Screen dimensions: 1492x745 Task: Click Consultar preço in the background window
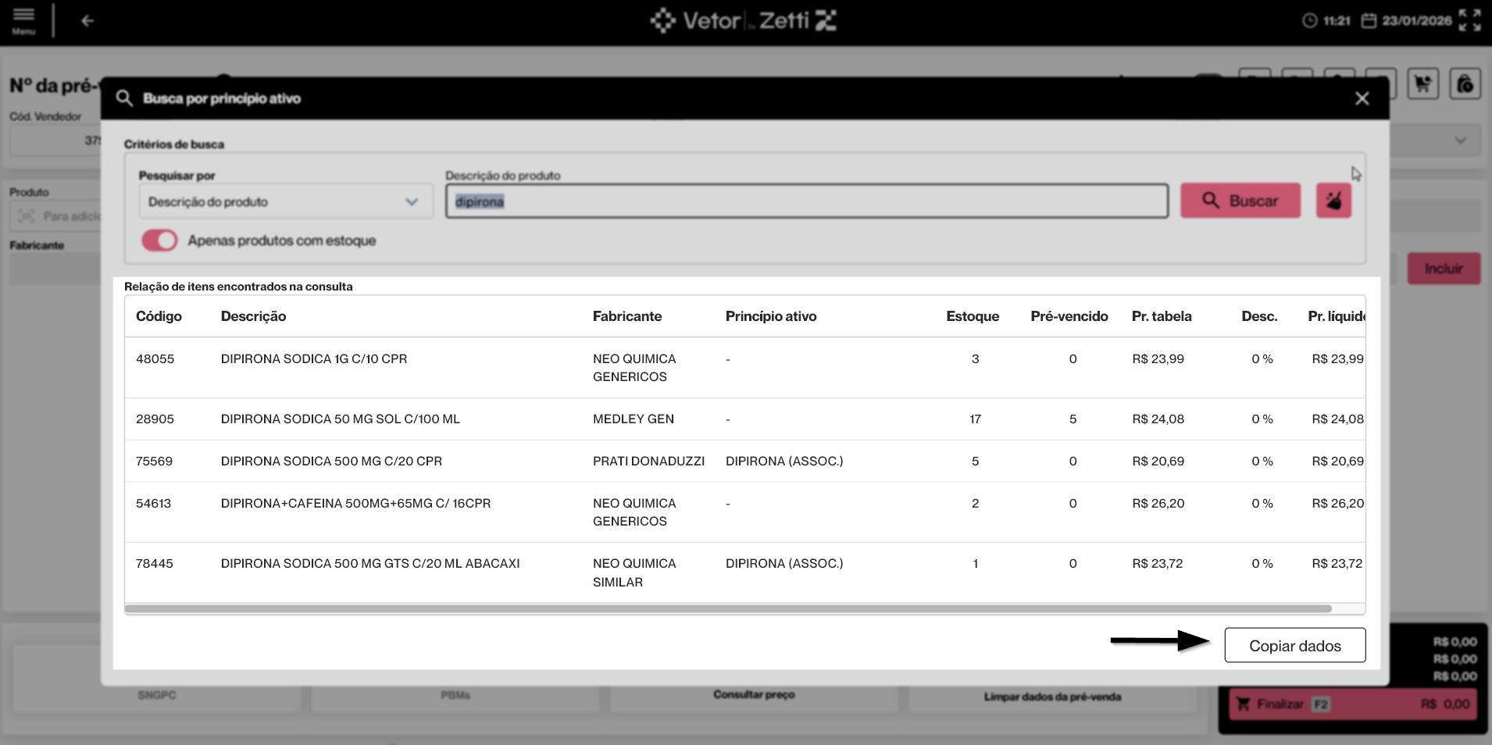point(754,695)
